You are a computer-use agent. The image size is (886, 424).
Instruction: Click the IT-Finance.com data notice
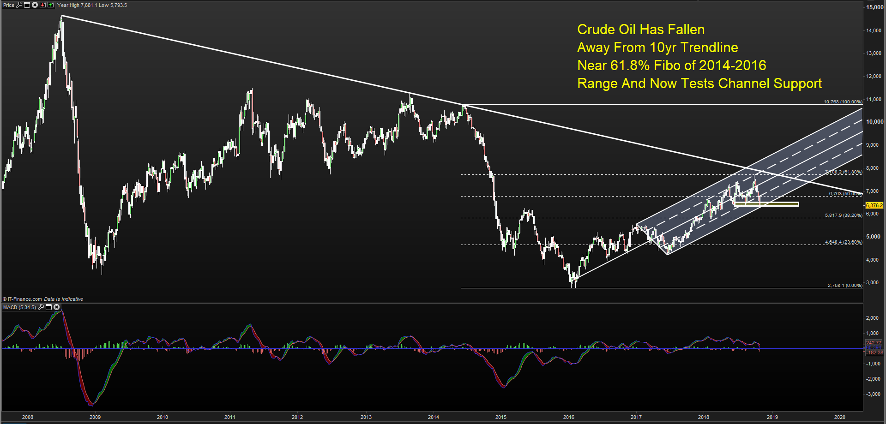pos(43,299)
